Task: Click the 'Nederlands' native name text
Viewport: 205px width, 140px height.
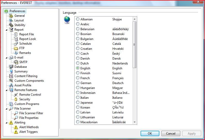Action: point(120,63)
